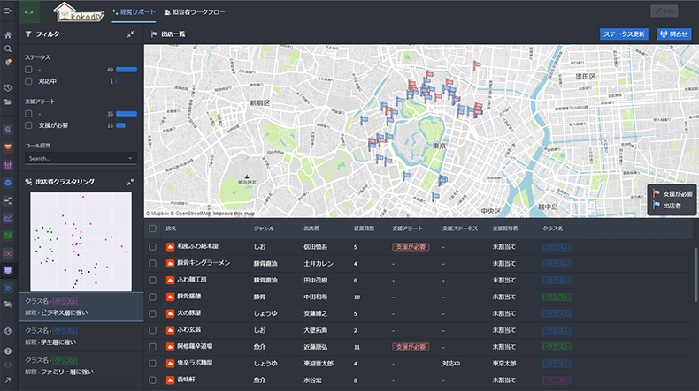Click the ステータス更新 button
Screen dimensions: 699x391
click(624, 34)
